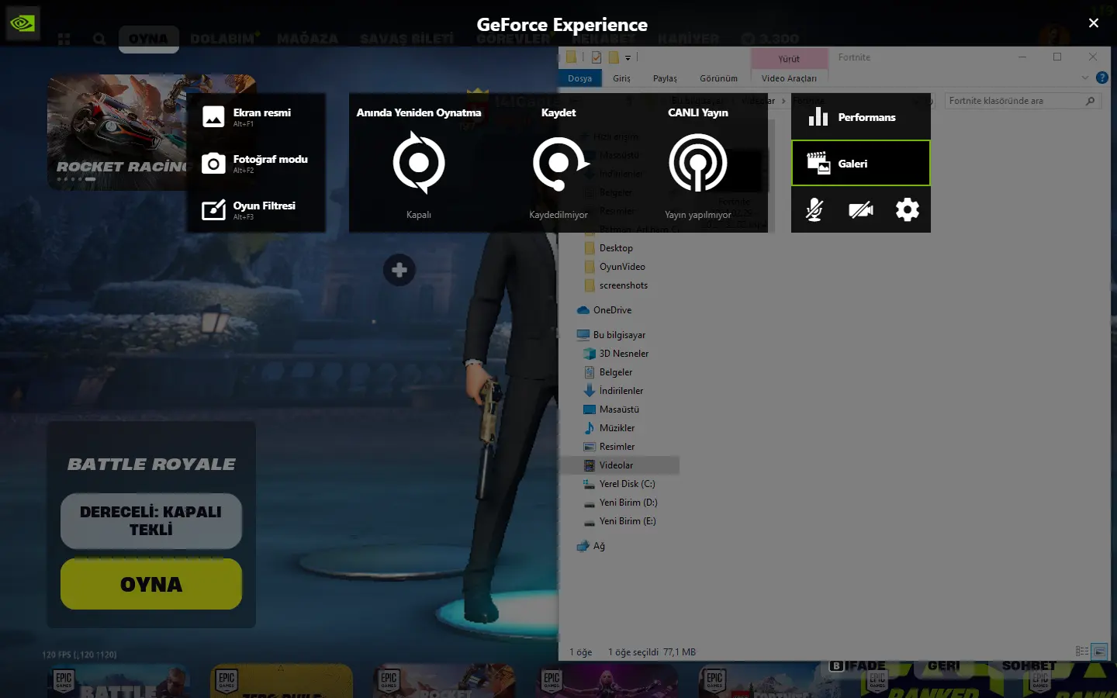
Task: Open Ağ network in sidebar
Action: click(x=599, y=546)
